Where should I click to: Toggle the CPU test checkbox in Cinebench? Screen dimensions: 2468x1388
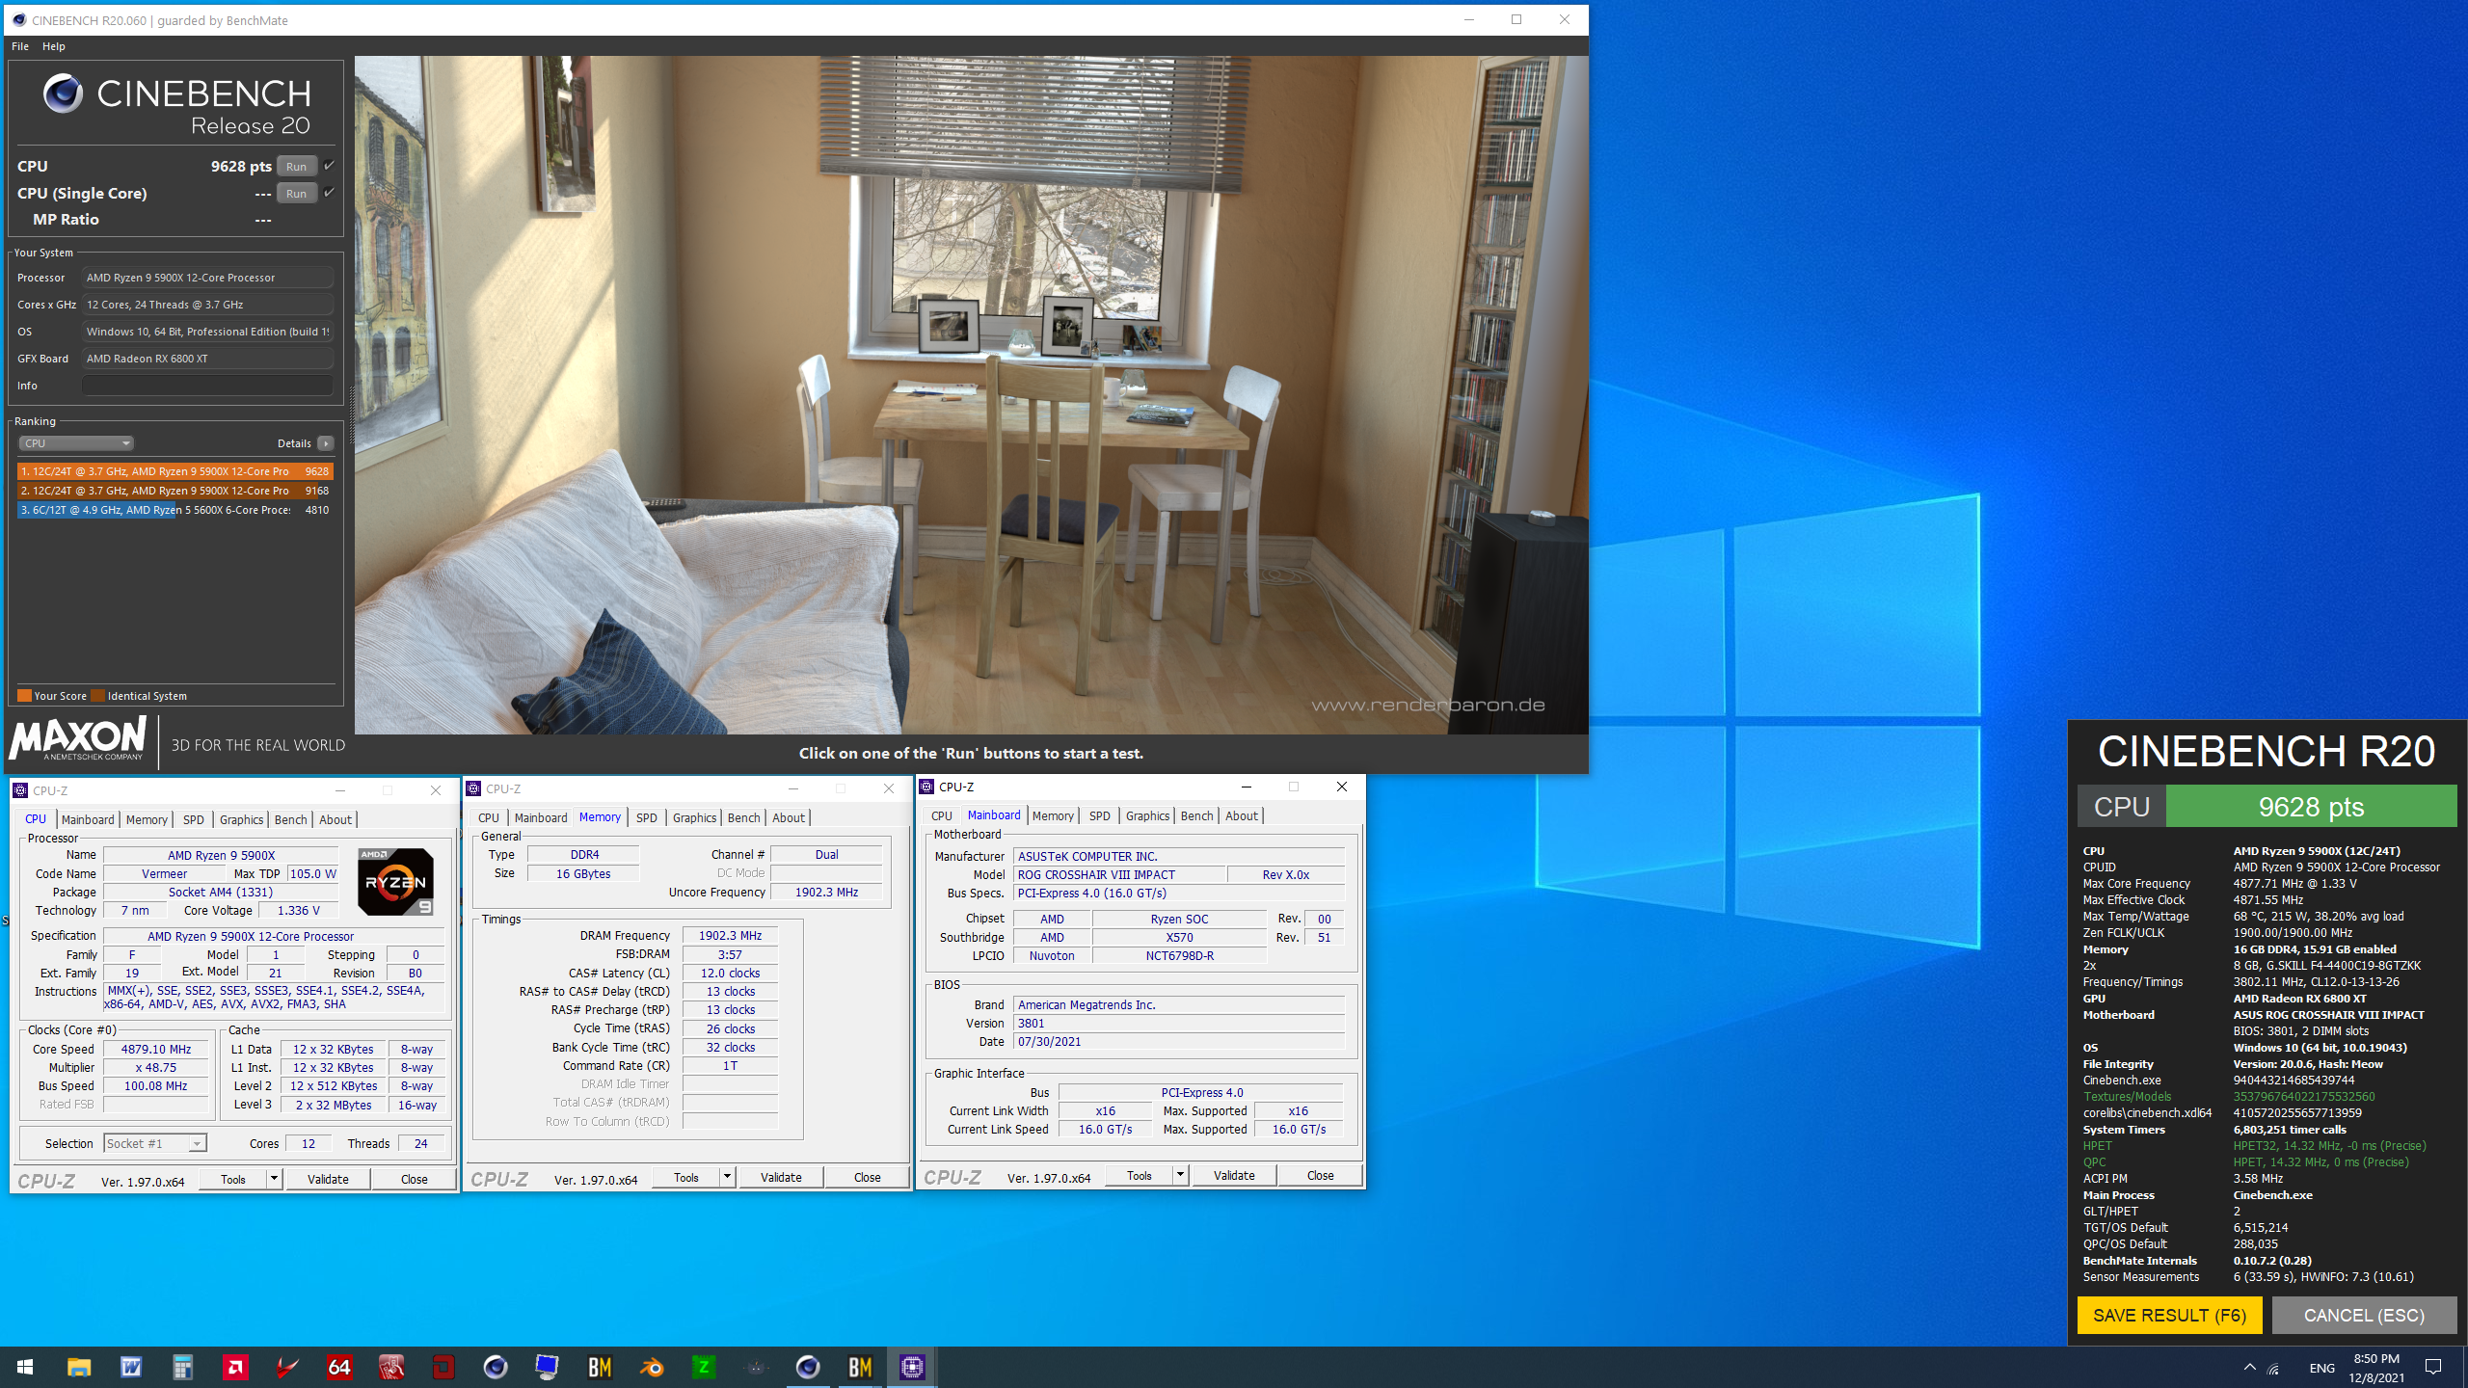(329, 166)
